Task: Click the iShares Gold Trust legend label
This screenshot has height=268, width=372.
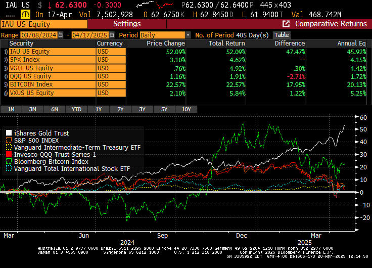Action: (x=41, y=133)
